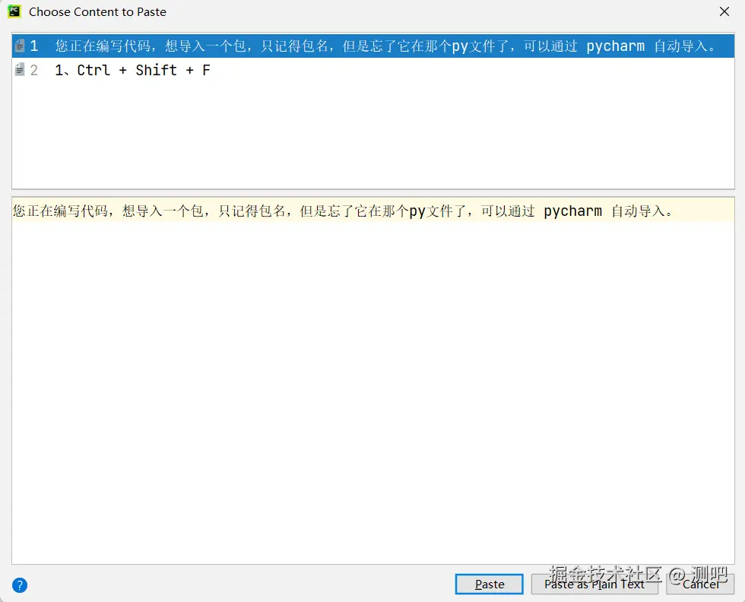Image resolution: width=745 pixels, height=602 pixels.
Task: Choose Paste as Plain Text
Action: [x=594, y=584]
